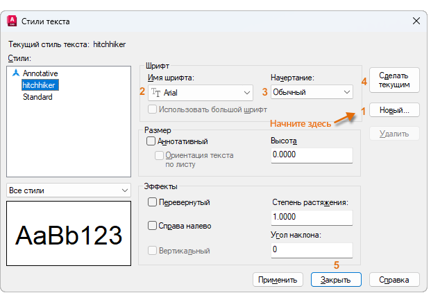Toggle the Перевернутый effect checkbox
The height and width of the screenshot is (302, 431).
[x=152, y=202]
